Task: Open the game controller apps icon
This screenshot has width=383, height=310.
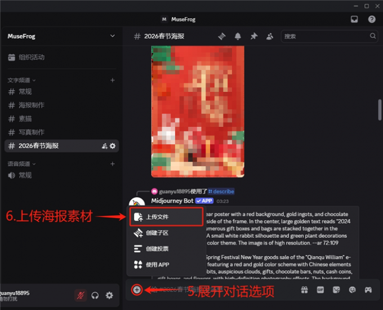Action: tap(368, 290)
